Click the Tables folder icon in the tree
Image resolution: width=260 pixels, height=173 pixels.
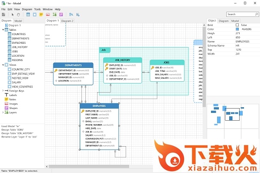[6, 30]
